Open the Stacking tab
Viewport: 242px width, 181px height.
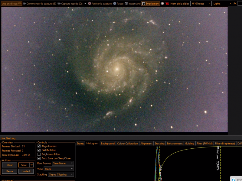pyautogui.click(x=160, y=144)
